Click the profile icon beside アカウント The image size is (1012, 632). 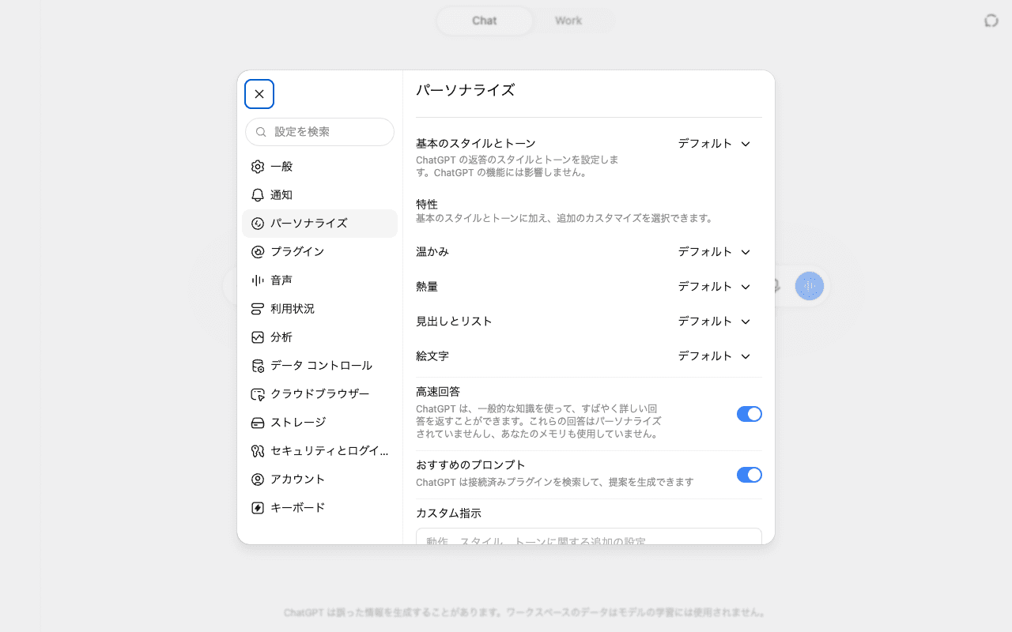pyautogui.click(x=258, y=480)
